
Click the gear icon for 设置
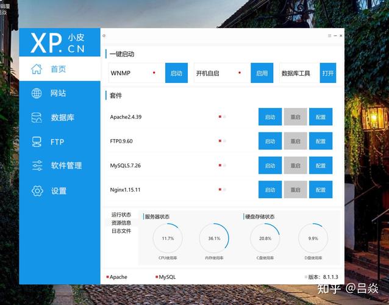tap(37, 190)
